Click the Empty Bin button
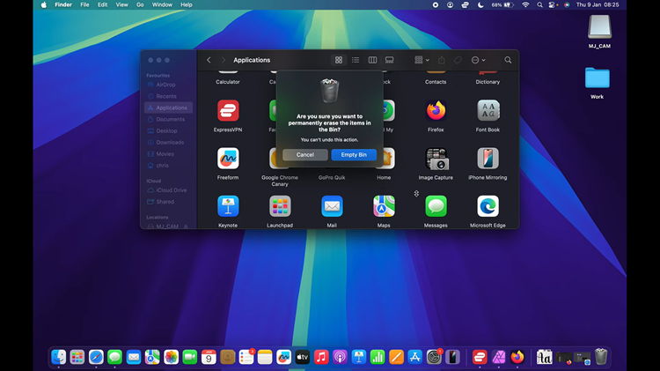660x371 pixels. click(x=354, y=155)
